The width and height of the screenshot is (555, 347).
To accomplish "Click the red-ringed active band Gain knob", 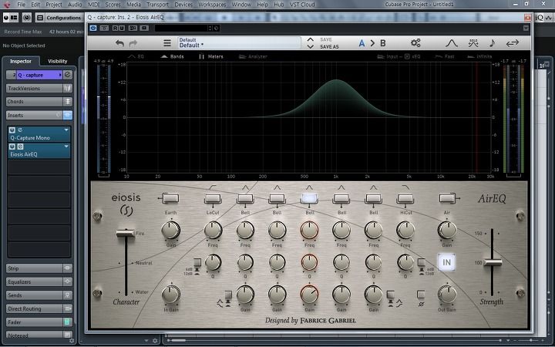I will coord(309,295).
